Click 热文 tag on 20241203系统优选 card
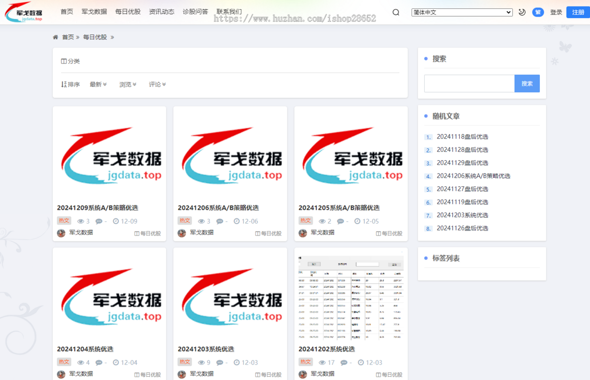This screenshot has height=380, width=590. pos(185,362)
